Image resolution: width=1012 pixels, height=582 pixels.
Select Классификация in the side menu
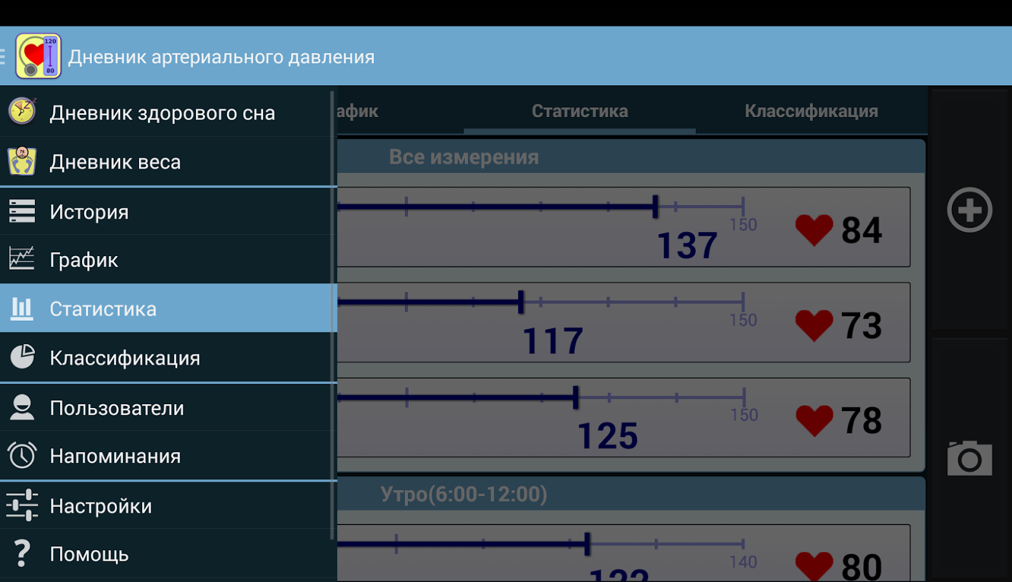168,358
